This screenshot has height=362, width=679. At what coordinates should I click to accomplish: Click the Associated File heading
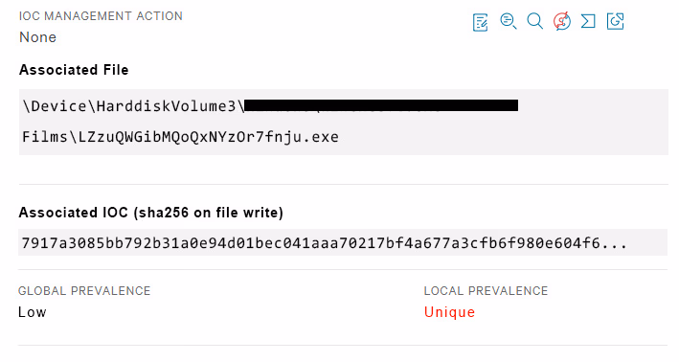(74, 70)
